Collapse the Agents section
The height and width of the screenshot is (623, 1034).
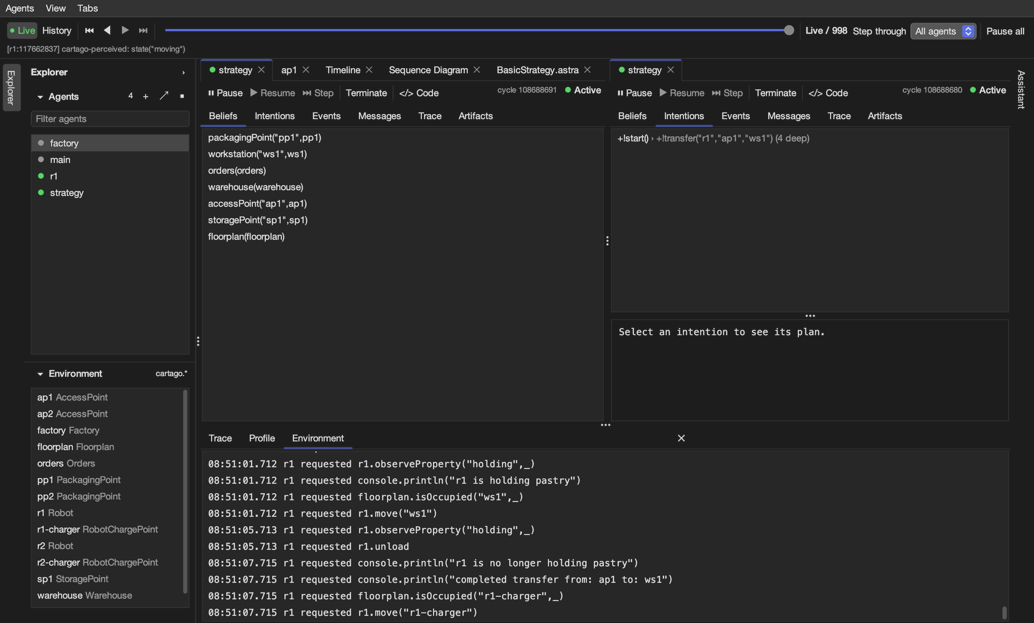[x=40, y=97]
